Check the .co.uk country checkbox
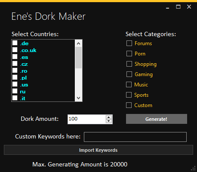 point(15,50)
